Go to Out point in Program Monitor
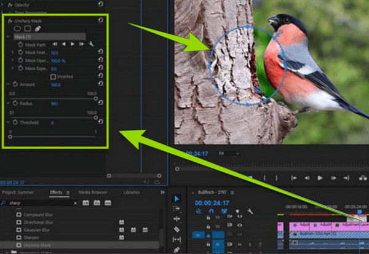 coord(346,178)
